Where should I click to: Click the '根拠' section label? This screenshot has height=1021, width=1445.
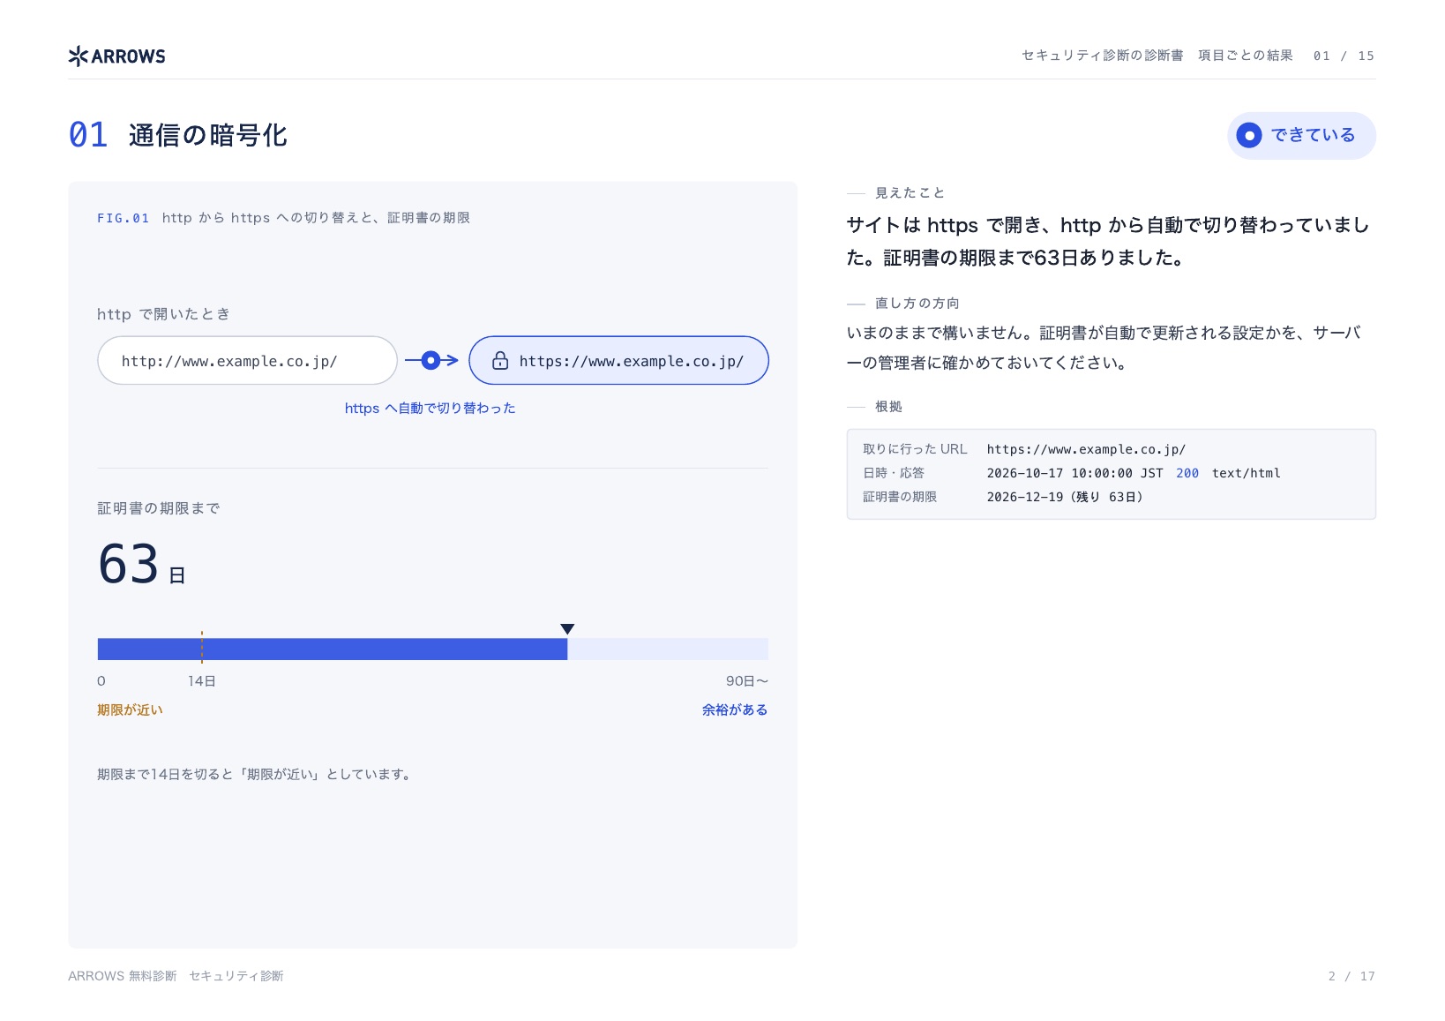pyautogui.click(x=888, y=407)
